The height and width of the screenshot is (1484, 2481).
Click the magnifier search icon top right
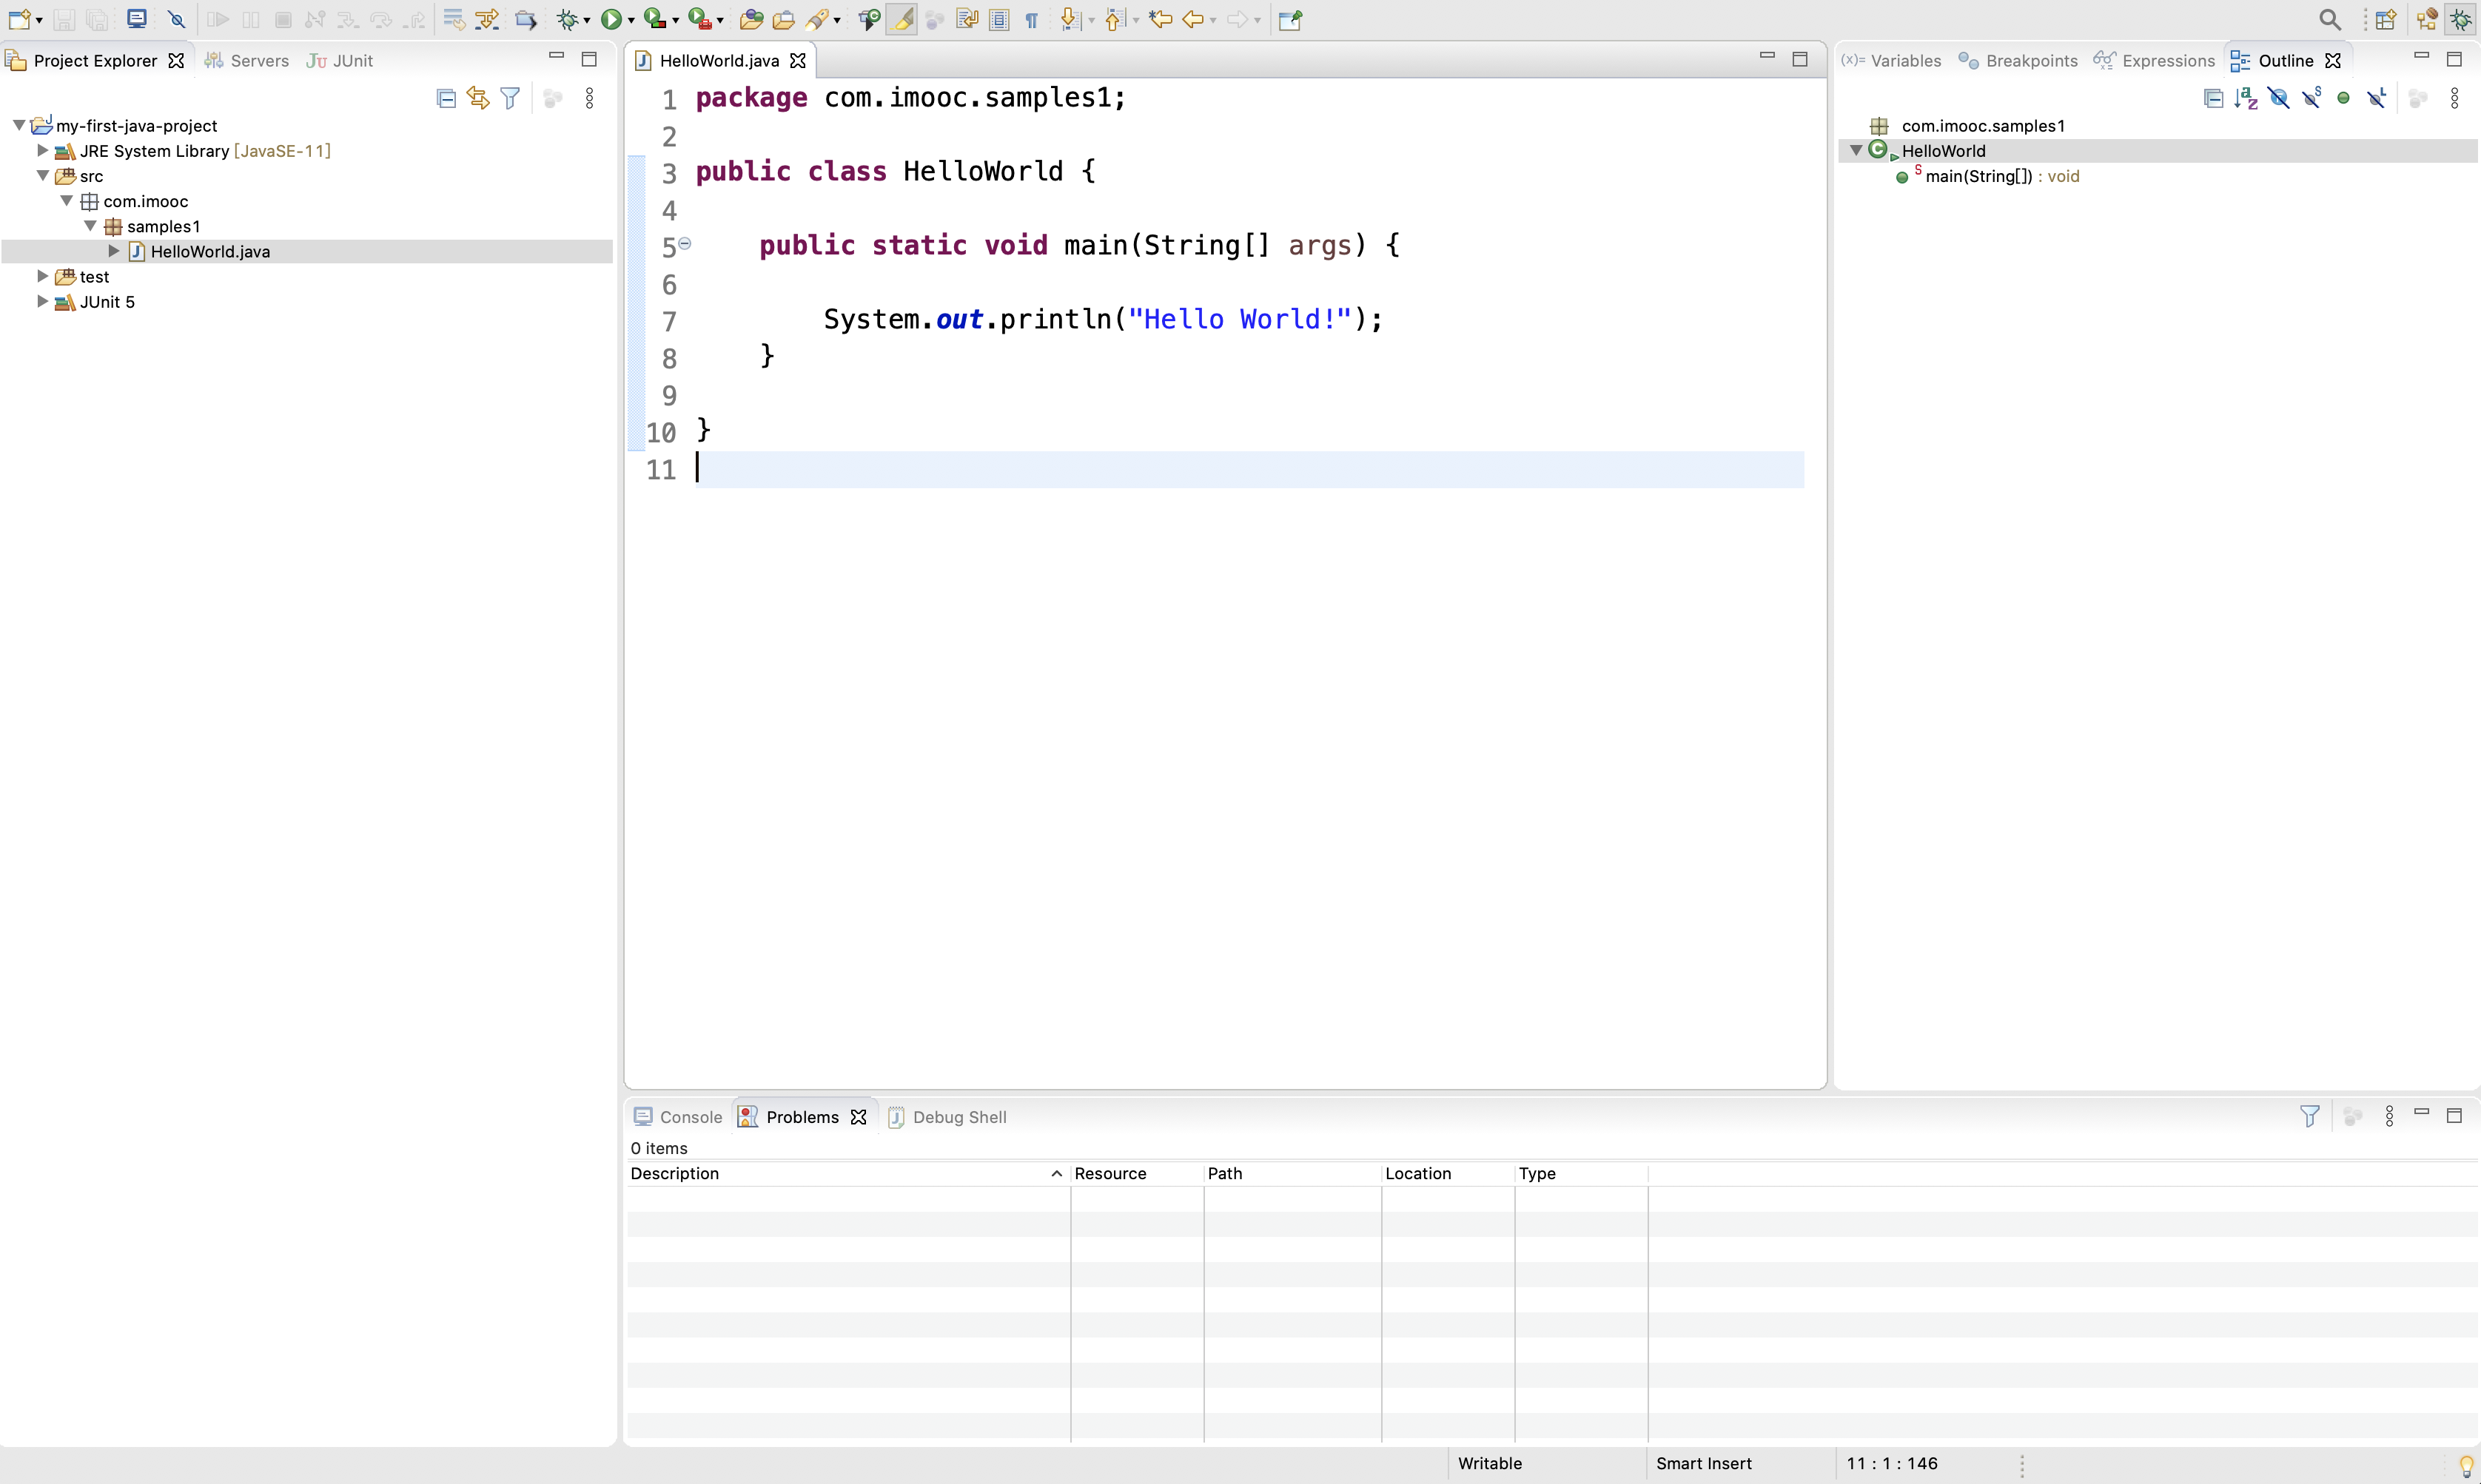click(2330, 19)
